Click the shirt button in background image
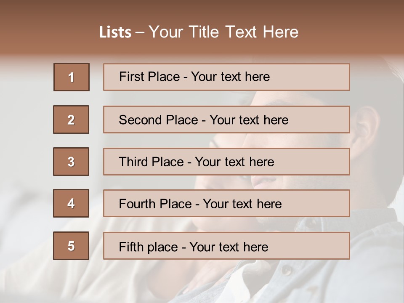 (x=287, y=270)
